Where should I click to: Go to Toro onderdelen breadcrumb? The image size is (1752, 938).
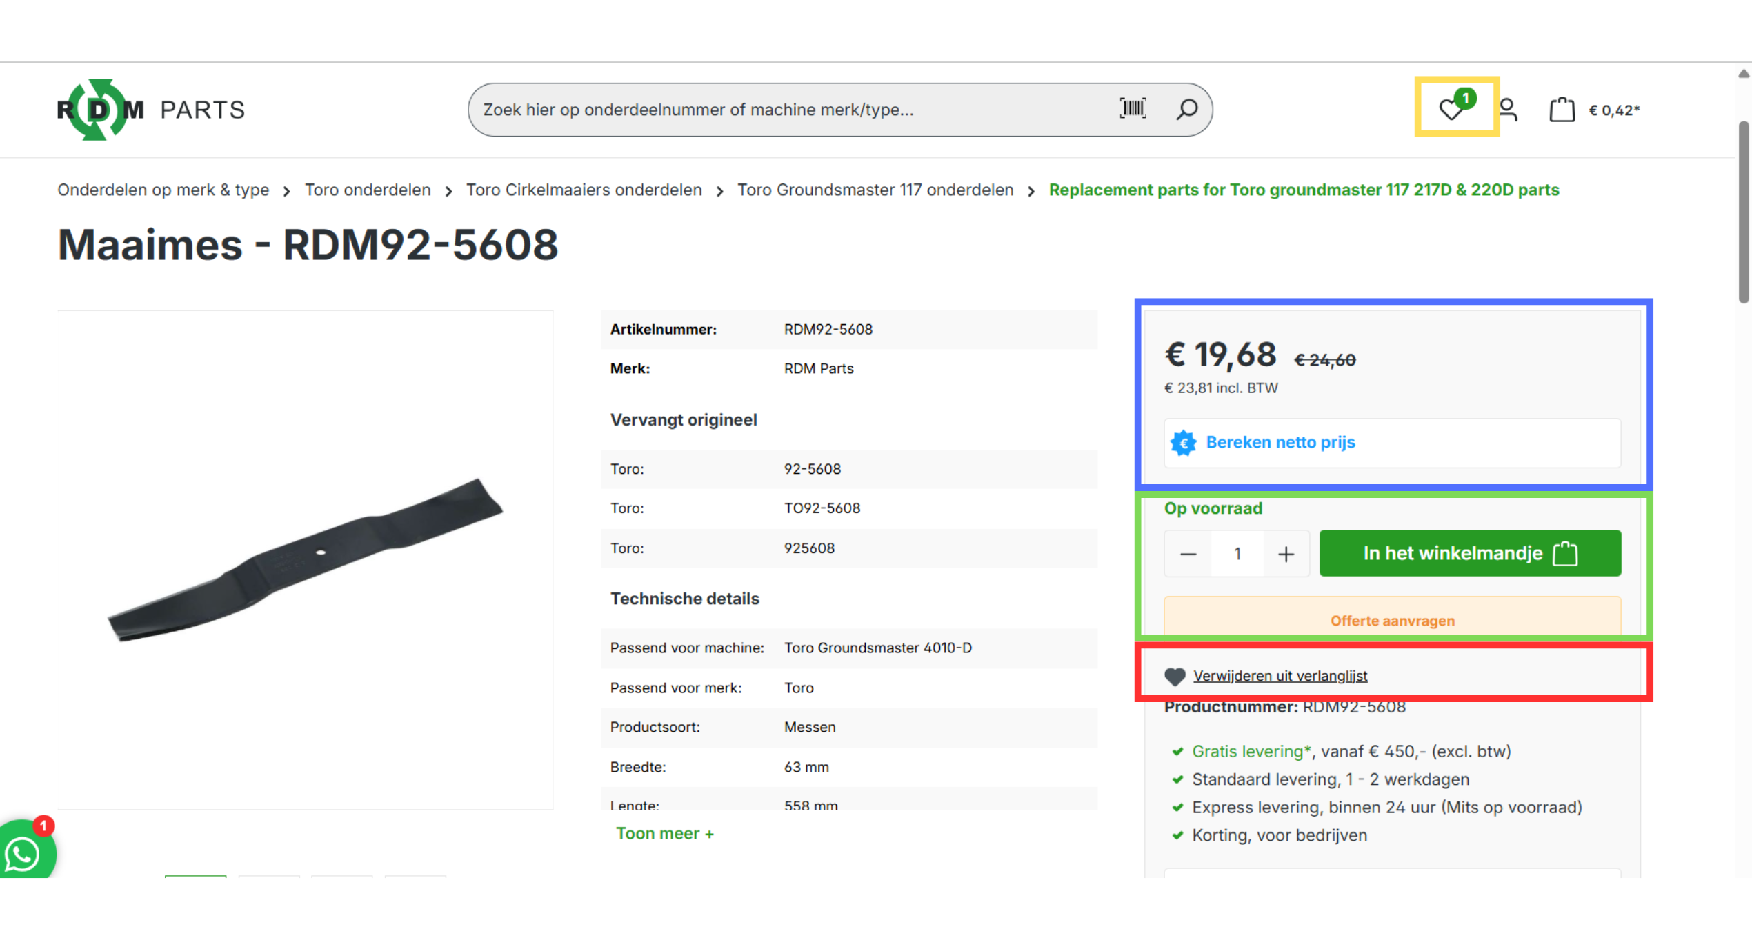click(368, 190)
